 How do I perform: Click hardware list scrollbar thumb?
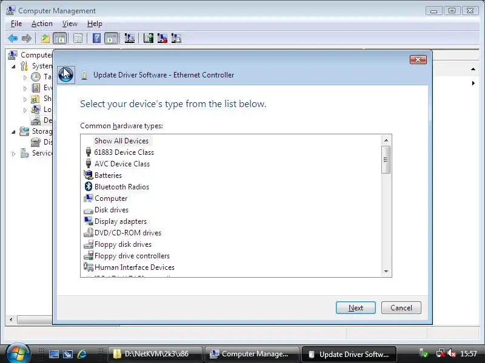coord(386,160)
